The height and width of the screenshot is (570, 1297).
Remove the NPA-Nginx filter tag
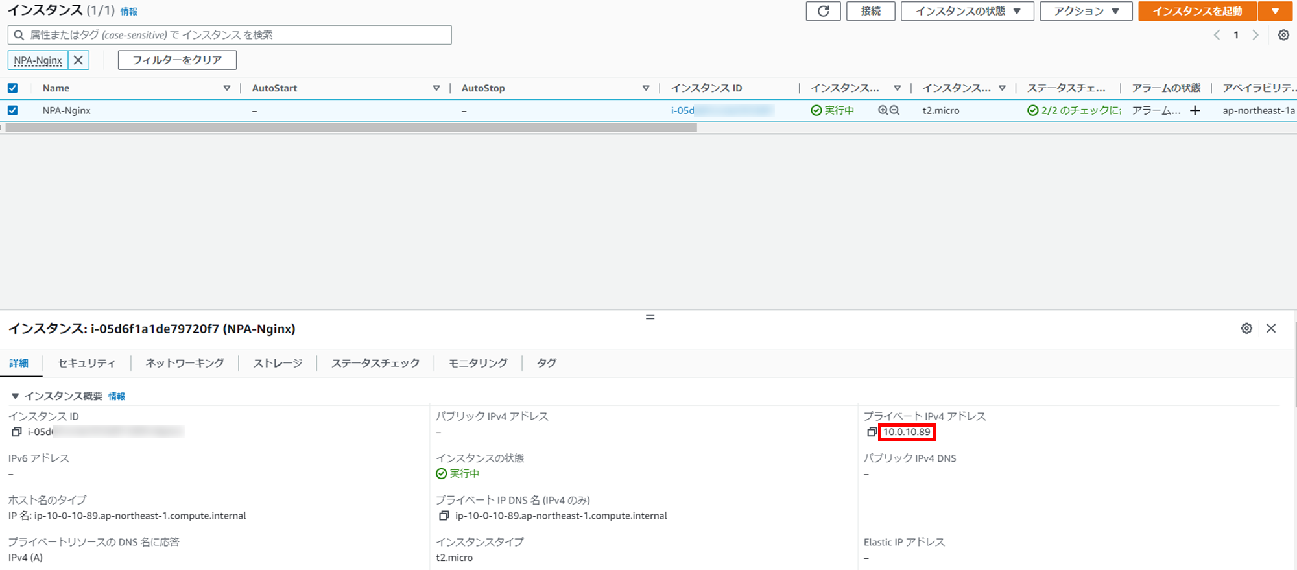[78, 60]
